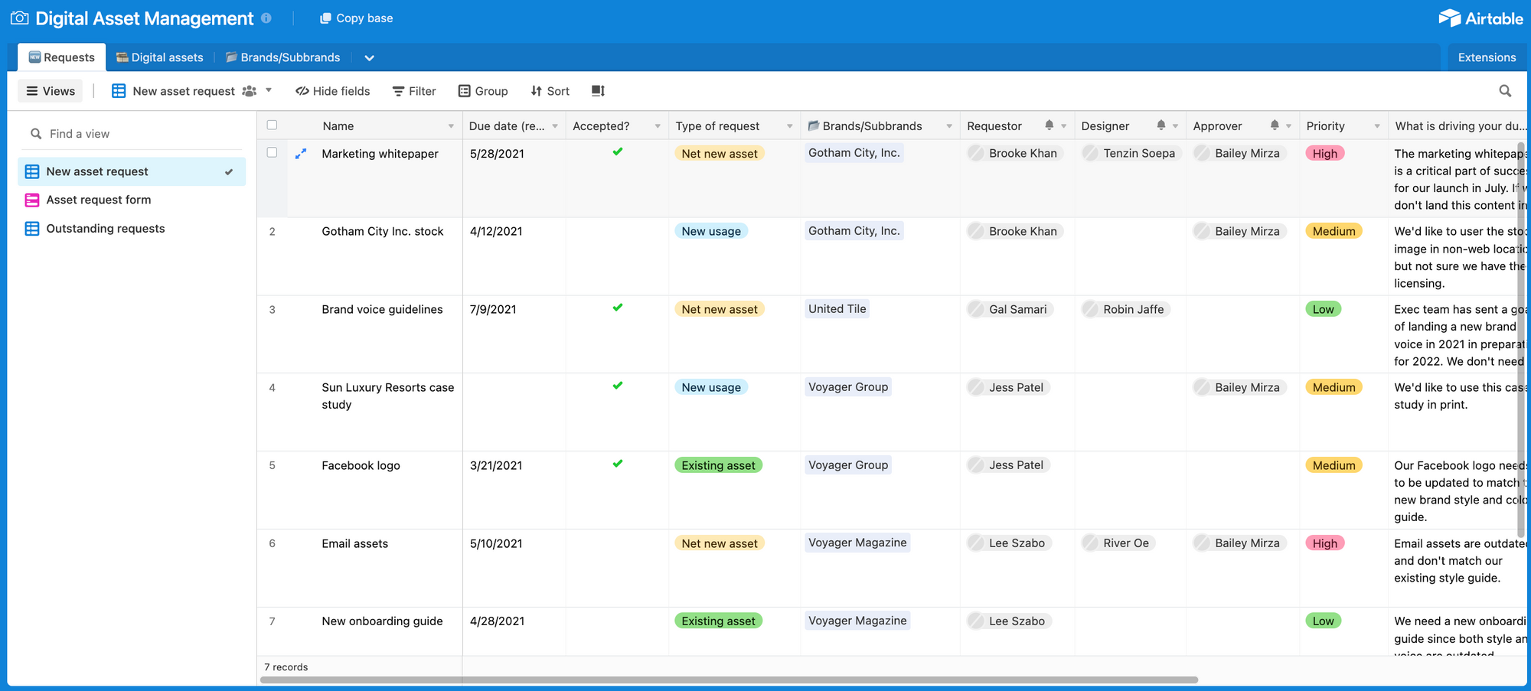Click the collaborators people icon beside view name
Image resolution: width=1531 pixels, height=691 pixels.
pos(249,91)
